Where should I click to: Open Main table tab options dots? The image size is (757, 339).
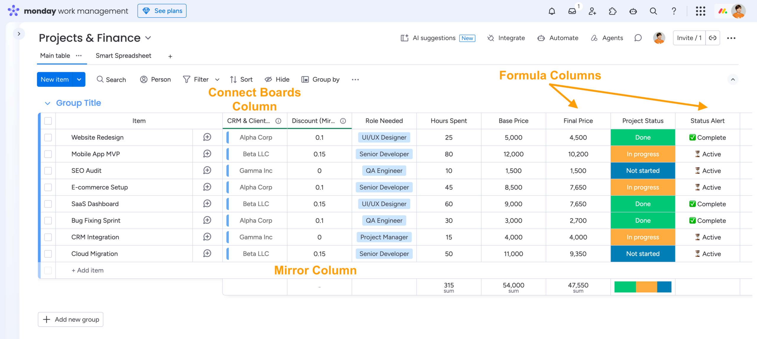[79, 56]
